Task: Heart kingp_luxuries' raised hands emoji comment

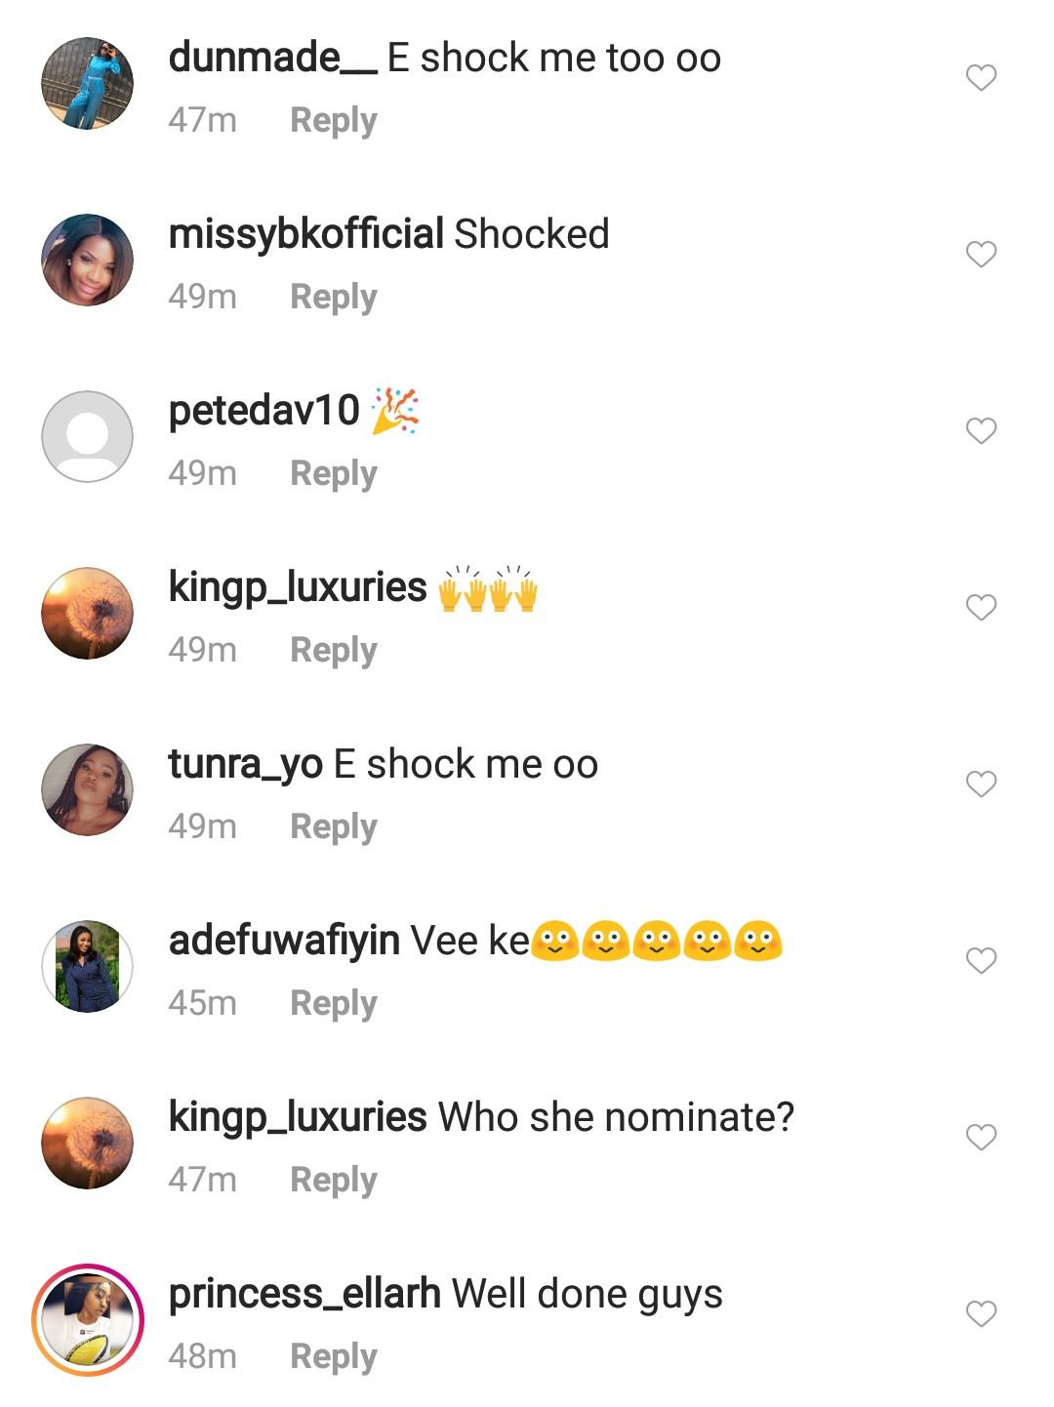Action: (981, 607)
